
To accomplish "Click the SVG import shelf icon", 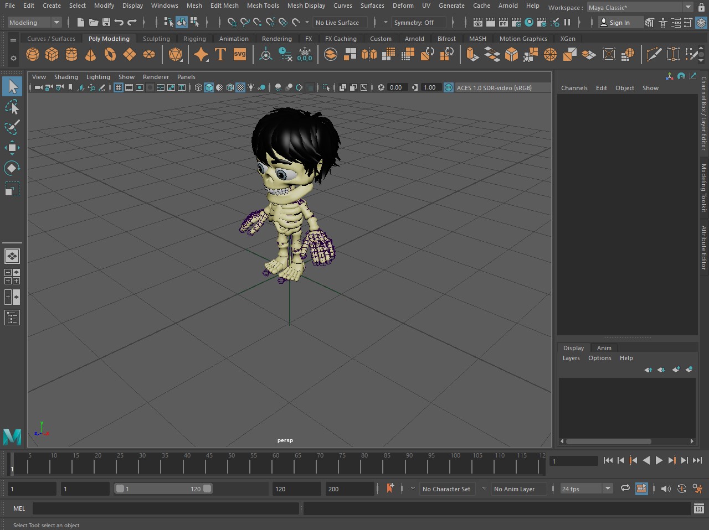I will click(240, 54).
